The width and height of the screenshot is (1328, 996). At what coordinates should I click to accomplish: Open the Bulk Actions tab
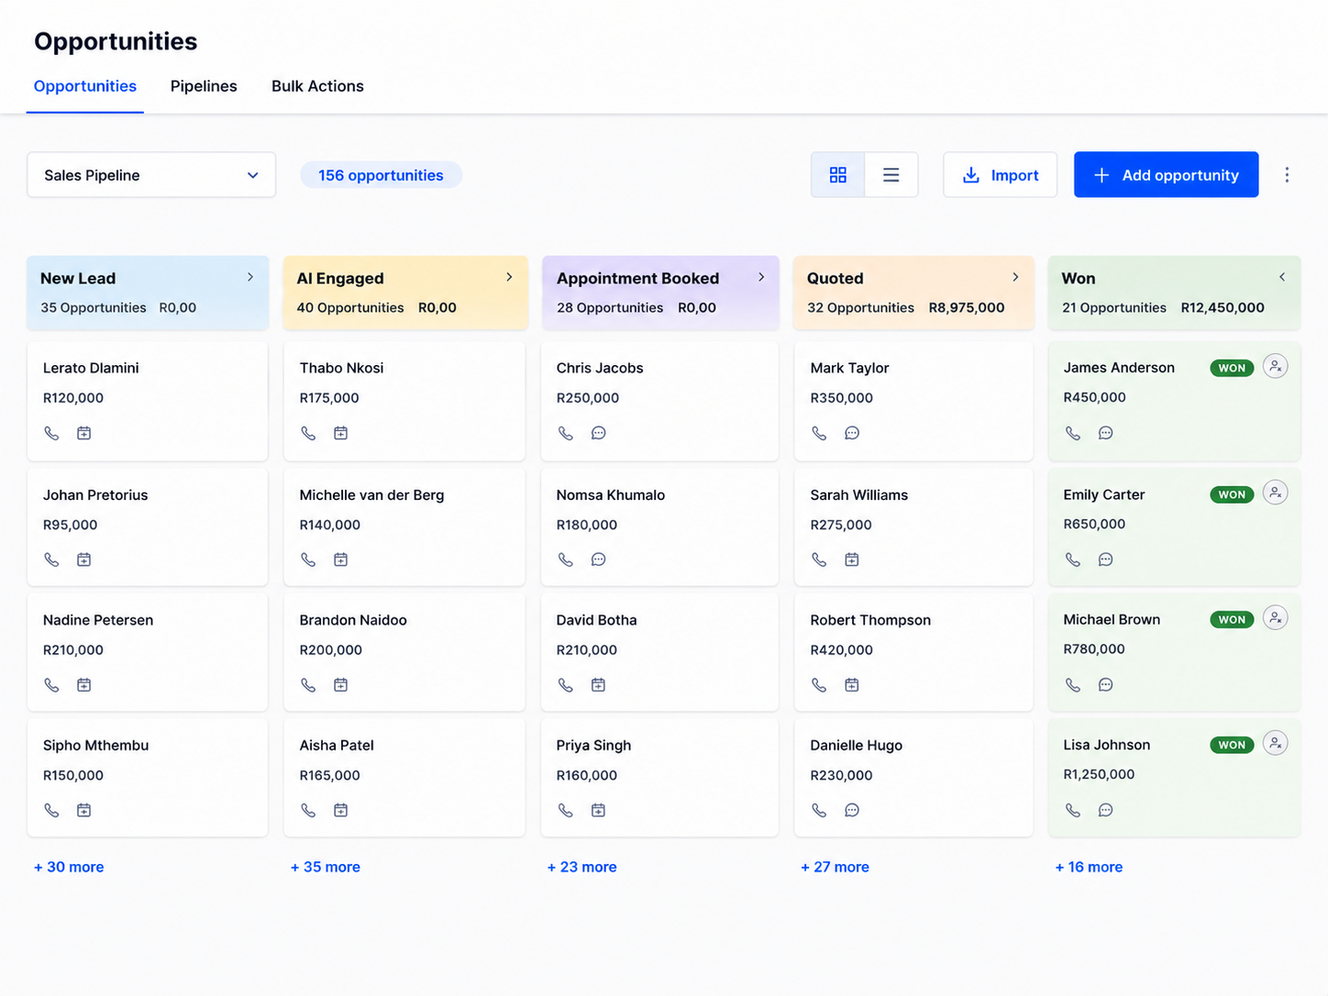pyautogui.click(x=317, y=86)
